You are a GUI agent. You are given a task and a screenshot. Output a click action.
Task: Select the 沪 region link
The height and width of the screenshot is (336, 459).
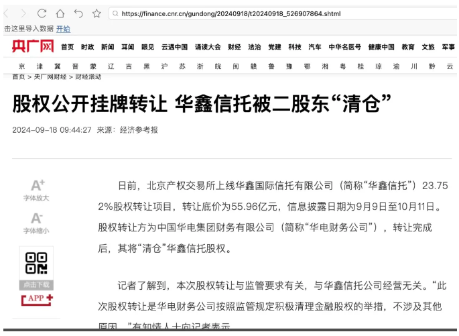[x=165, y=66]
